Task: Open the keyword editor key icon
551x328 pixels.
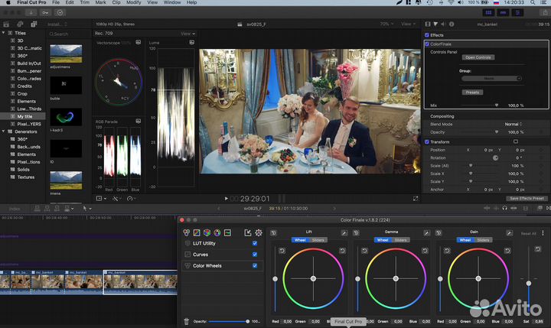Action: click(45, 13)
